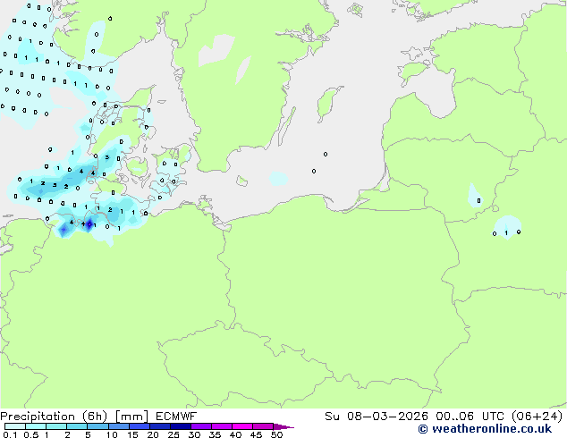The image size is (567, 438).
Task: Click the "Su" weekday abbreviation
Action: (x=332, y=417)
